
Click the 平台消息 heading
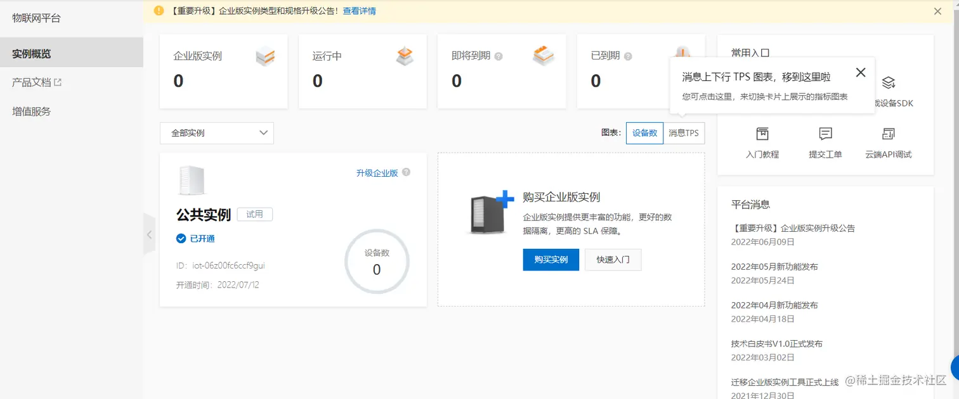pyautogui.click(x=750, y=204)
